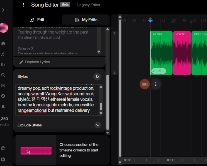Image resolution: width=207 pixels, height=166 pixels.
Task: Open the Legacy Editor link
Action: click(x=89, y=5)
